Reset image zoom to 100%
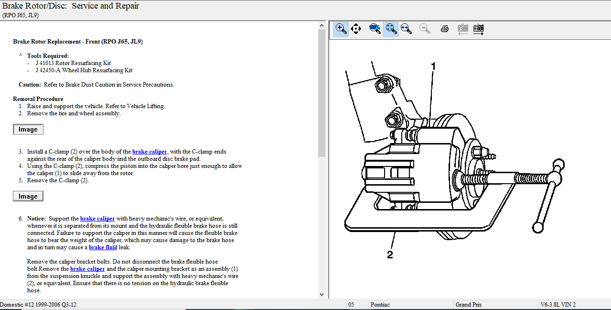The height and width of the screenshot is (310, 611). pos(375,29)
